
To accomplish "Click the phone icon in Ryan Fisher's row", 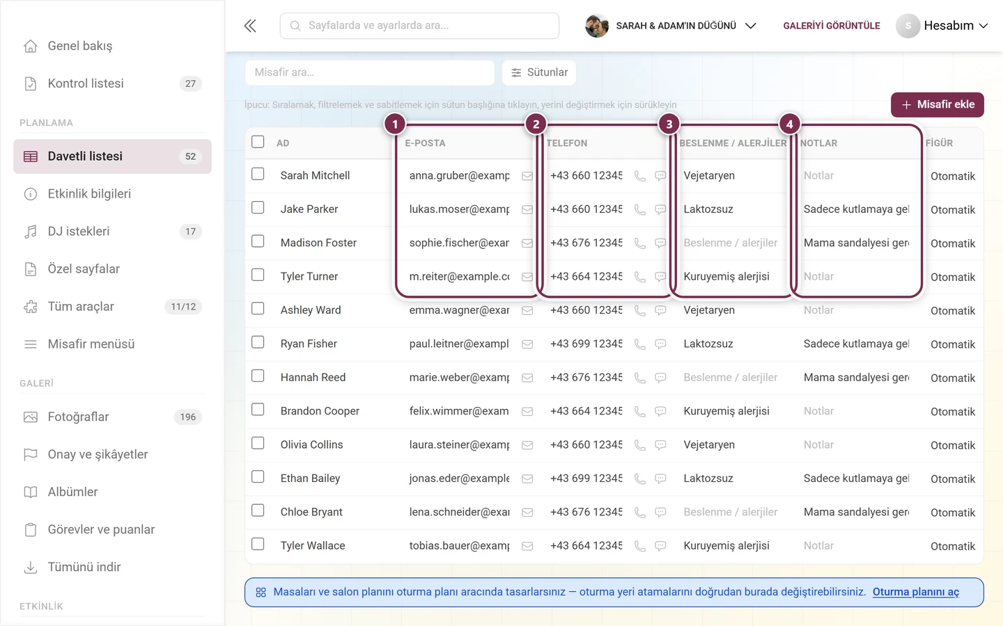I will click(640, 344).
